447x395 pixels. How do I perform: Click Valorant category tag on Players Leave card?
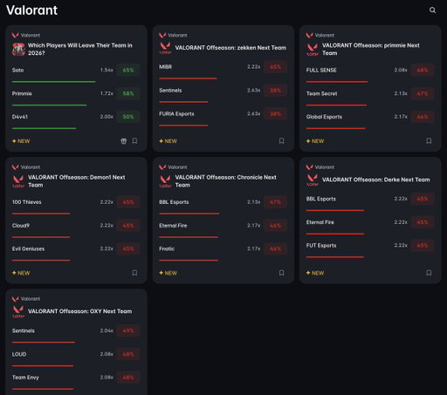click(26, 35)
